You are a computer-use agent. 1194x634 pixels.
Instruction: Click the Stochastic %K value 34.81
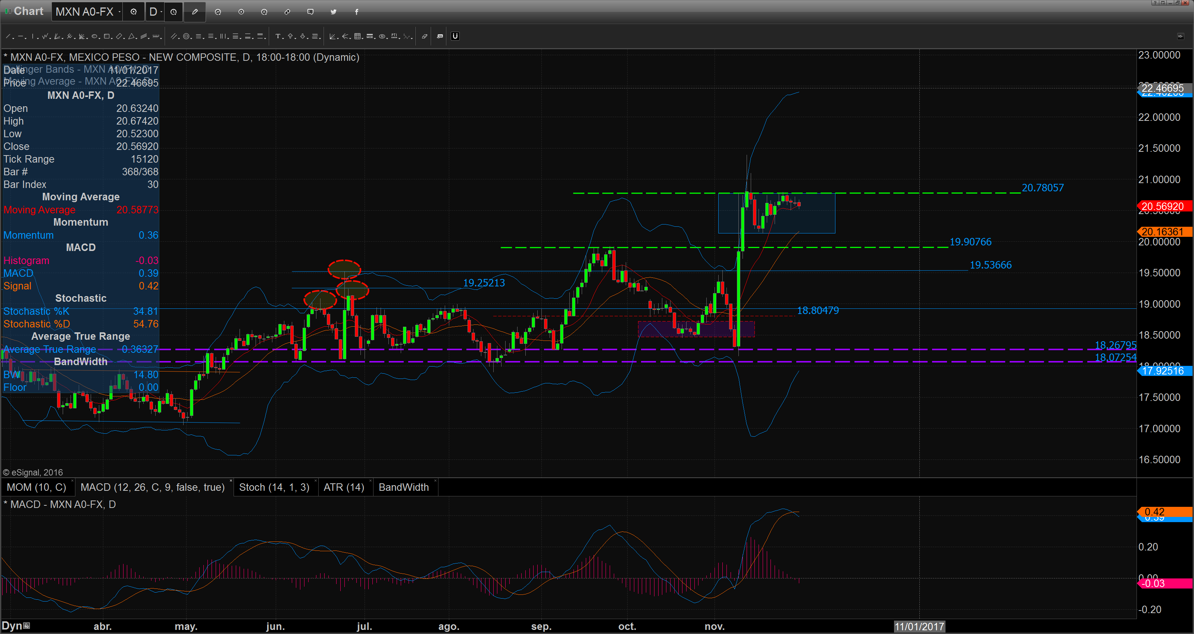pos(146,311)
